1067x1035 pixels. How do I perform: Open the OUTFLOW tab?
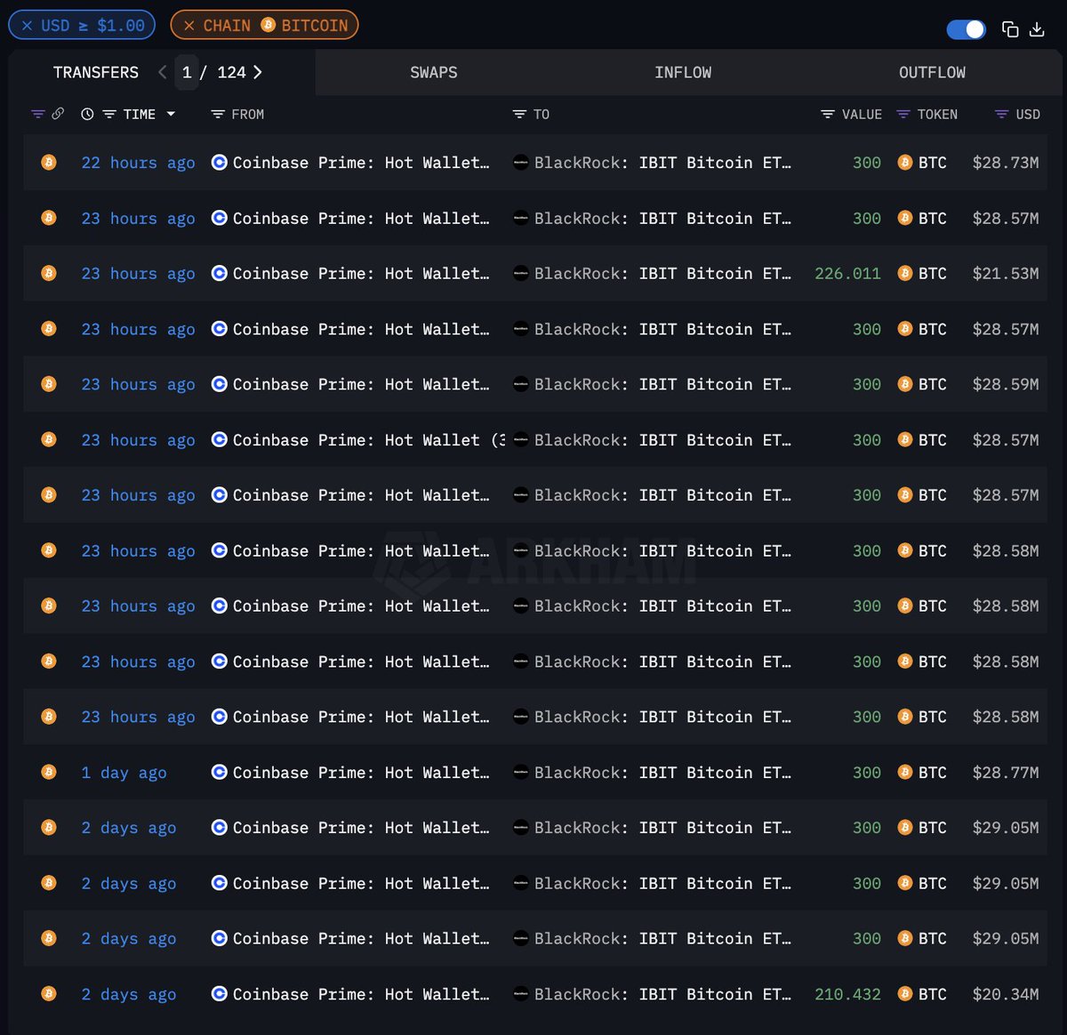point(932,72)
